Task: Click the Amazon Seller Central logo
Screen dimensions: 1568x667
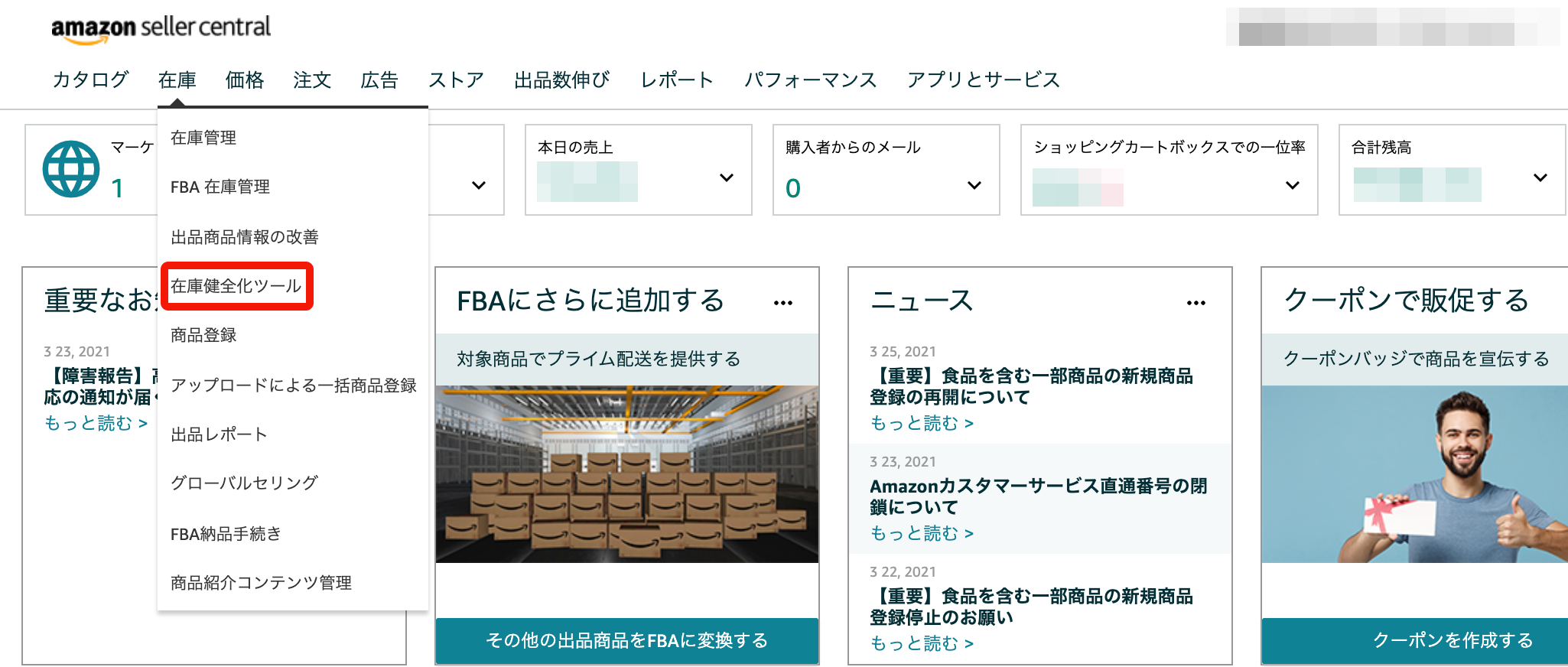Action: tap(161, 28)
